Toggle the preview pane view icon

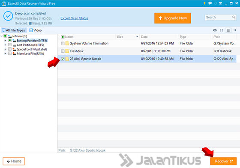coord(235,30)
